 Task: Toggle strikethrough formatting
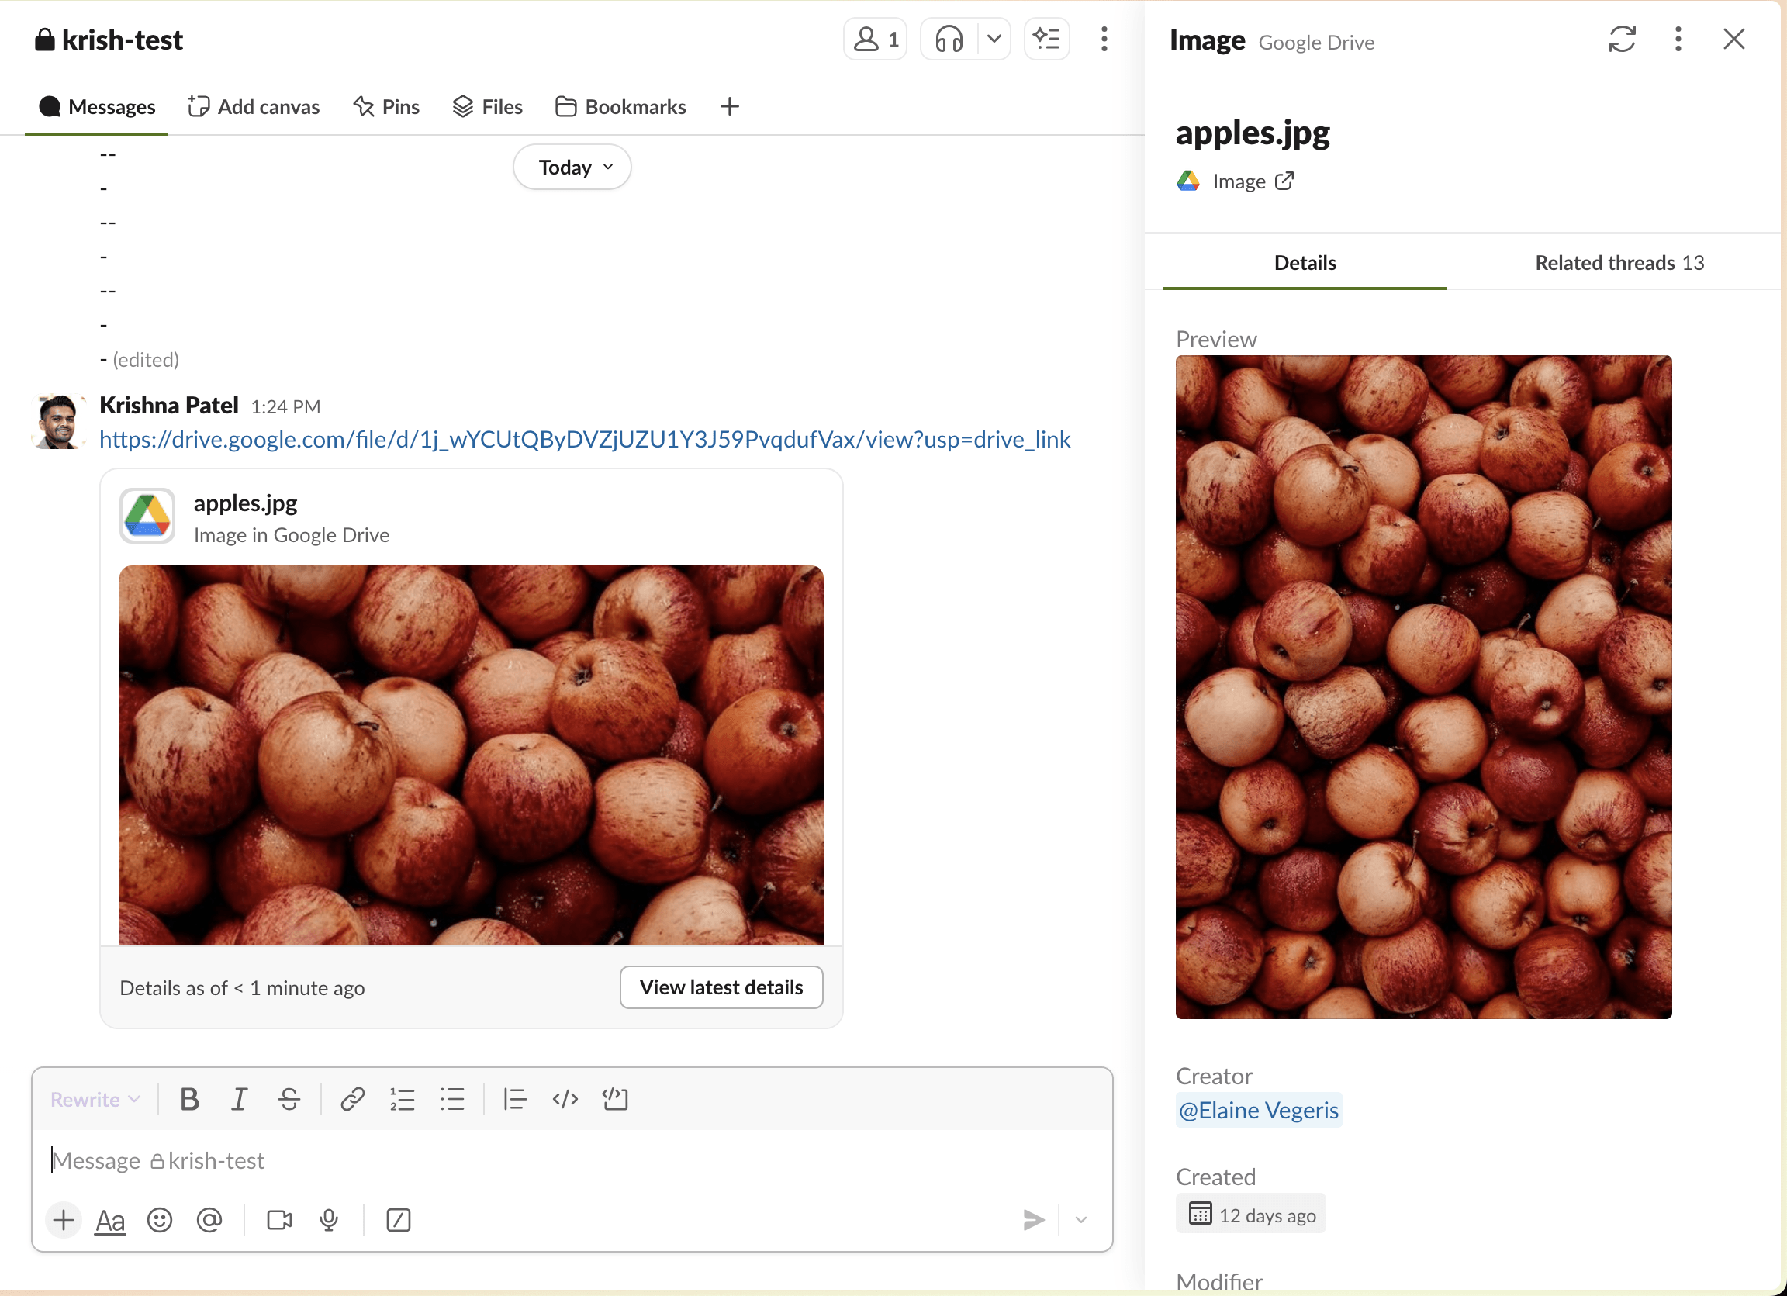(x=289, y=1099)
